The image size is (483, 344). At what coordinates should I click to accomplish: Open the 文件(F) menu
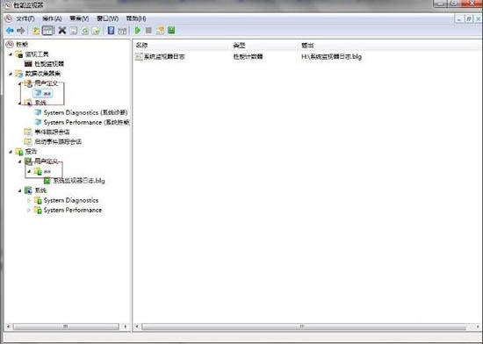coord(25,18)
